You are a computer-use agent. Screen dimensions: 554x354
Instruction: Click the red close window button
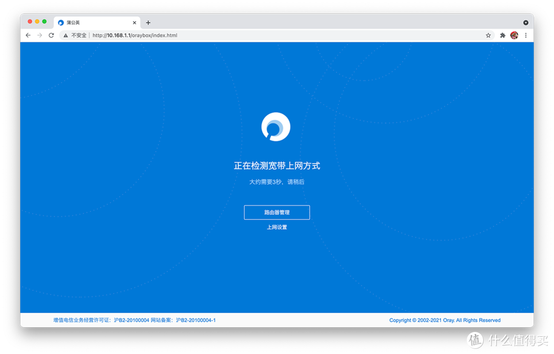30,22
